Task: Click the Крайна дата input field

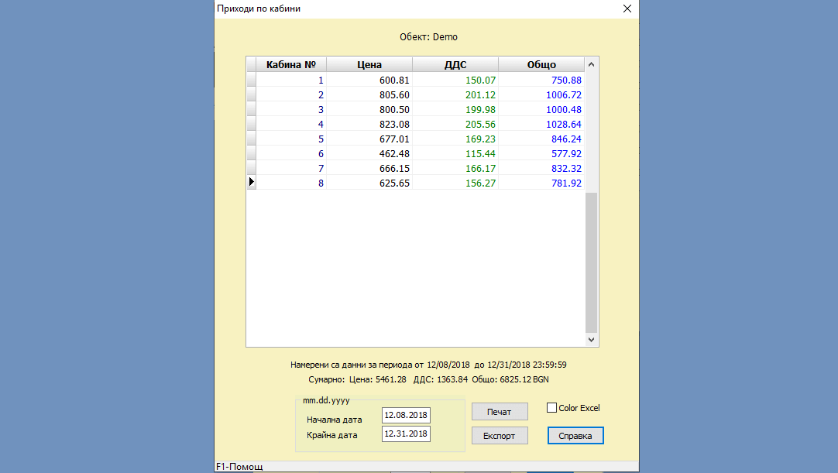Action: point(406,434)
